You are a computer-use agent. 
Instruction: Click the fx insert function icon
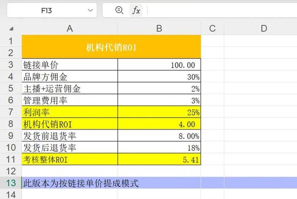tap(136, 10)
